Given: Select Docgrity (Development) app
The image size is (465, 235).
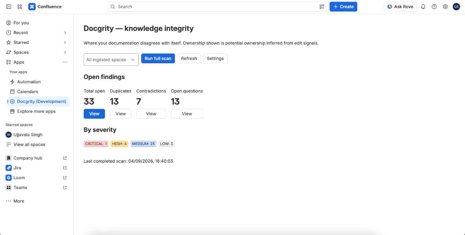Looking at the screenshot, I should click(x=39, y=101).
